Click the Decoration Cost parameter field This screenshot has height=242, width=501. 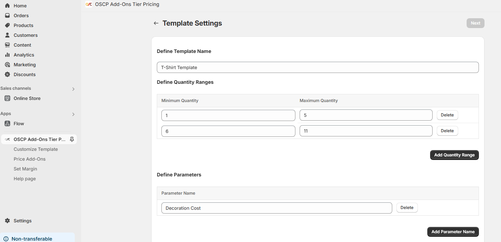click(x=276, y=208)
